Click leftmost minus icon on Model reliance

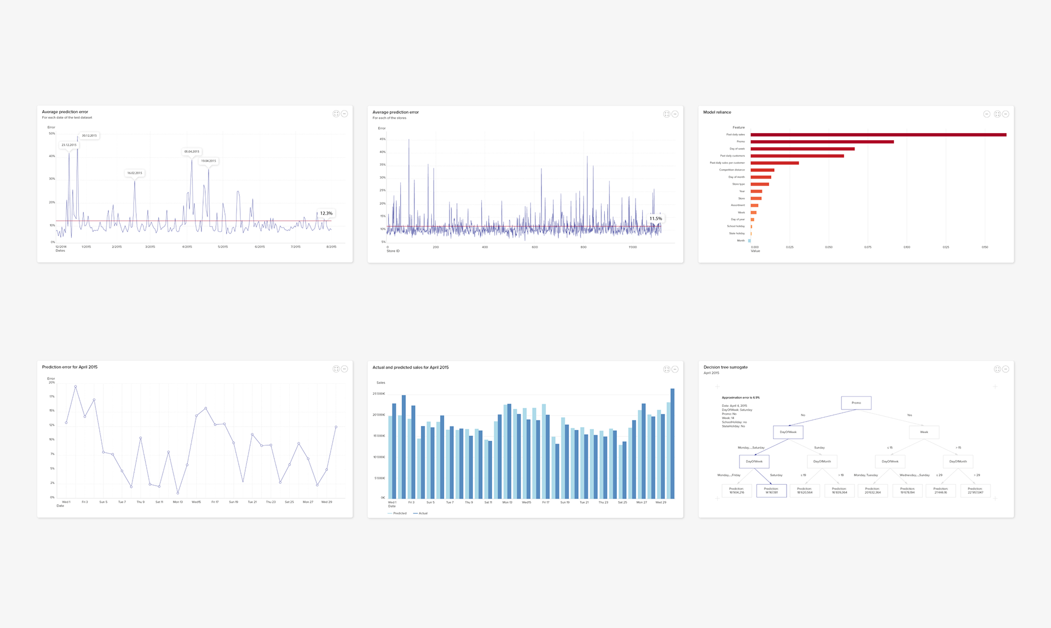point(986,114)
